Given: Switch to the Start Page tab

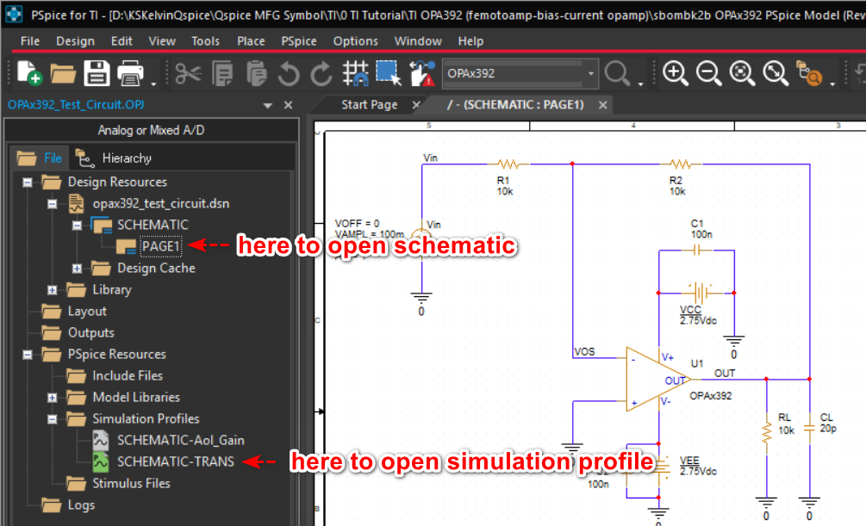Looking at the screenshot, I should tap(370, 104).
